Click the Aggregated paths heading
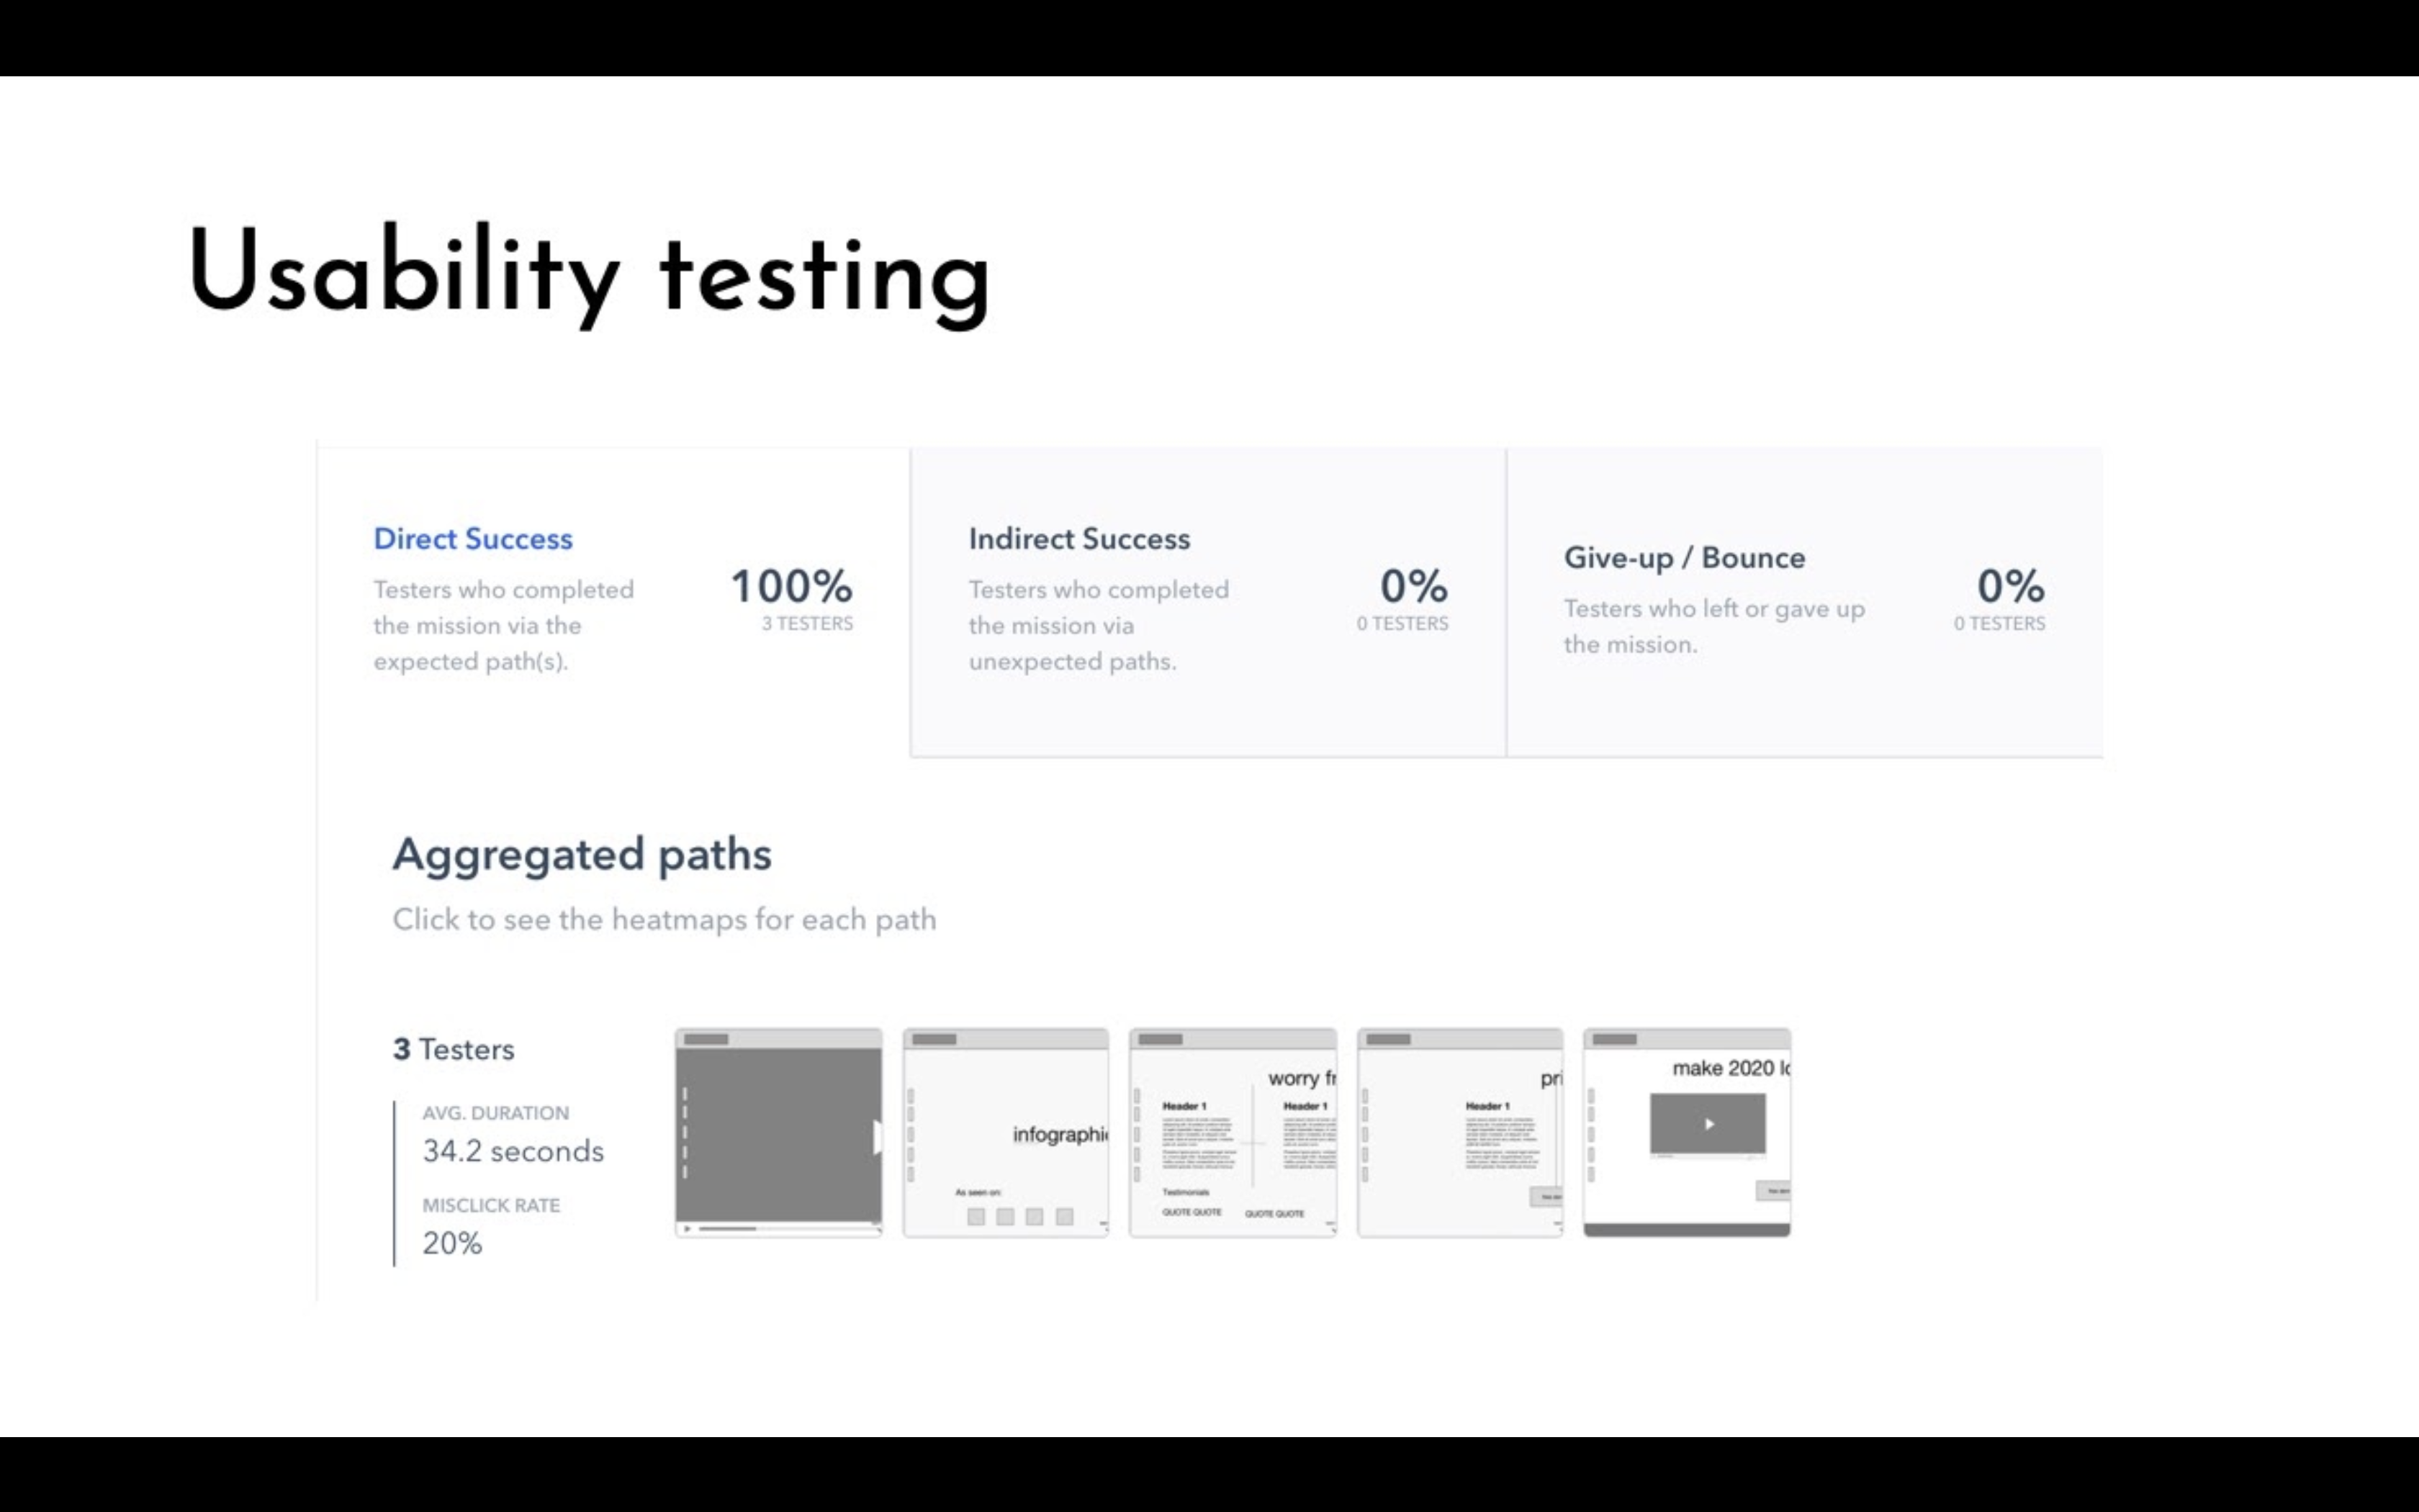Screen dimensions: 2419x1512 click(582, 854)
